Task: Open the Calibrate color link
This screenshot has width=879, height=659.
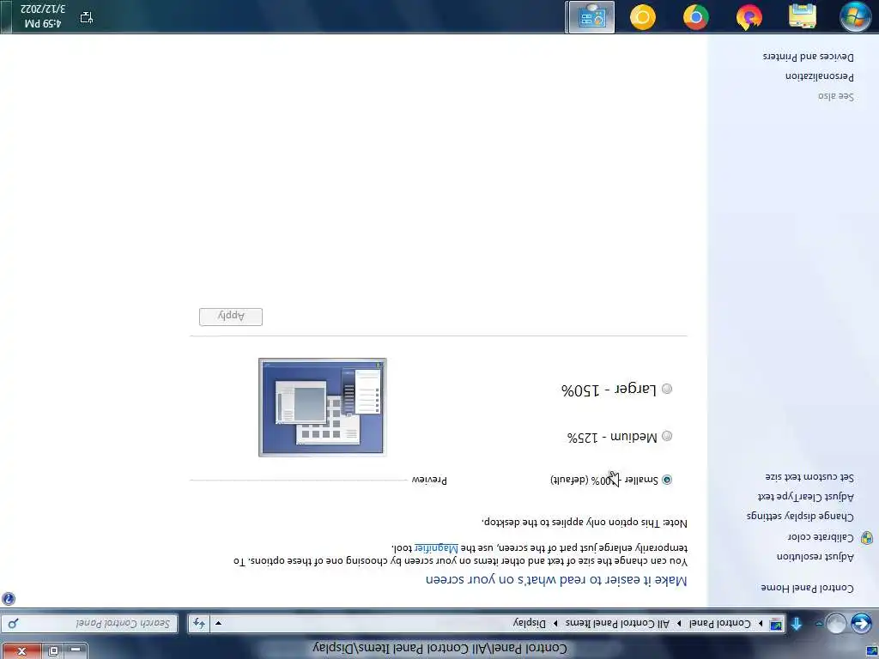Action: tap(821, 537)
